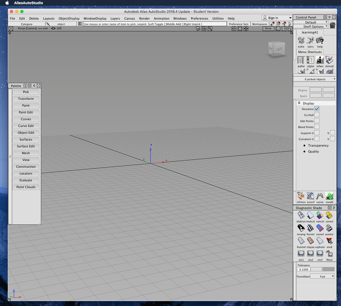Click the Show button in viewport bar
Screen dimensions: 341x306
coord(268,28)
